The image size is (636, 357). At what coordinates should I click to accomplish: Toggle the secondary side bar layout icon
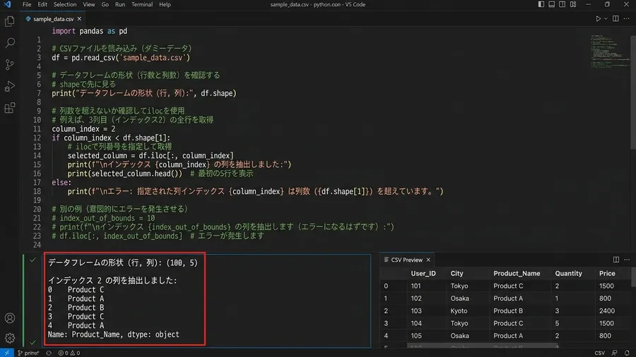(563, 4)
